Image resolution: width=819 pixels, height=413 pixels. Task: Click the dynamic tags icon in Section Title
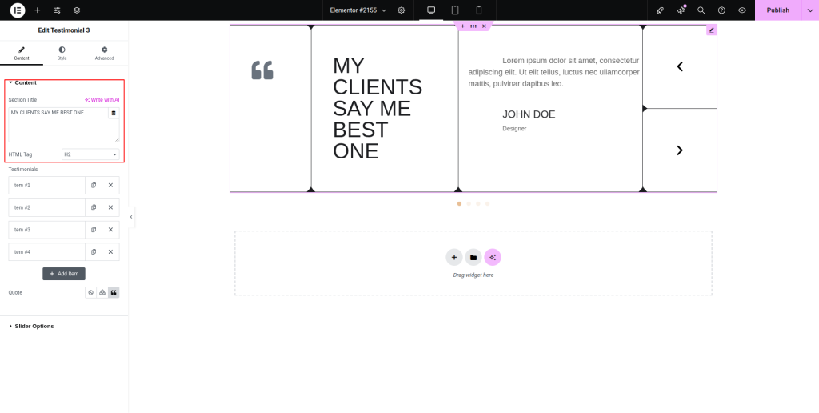(x=114, y=113)
